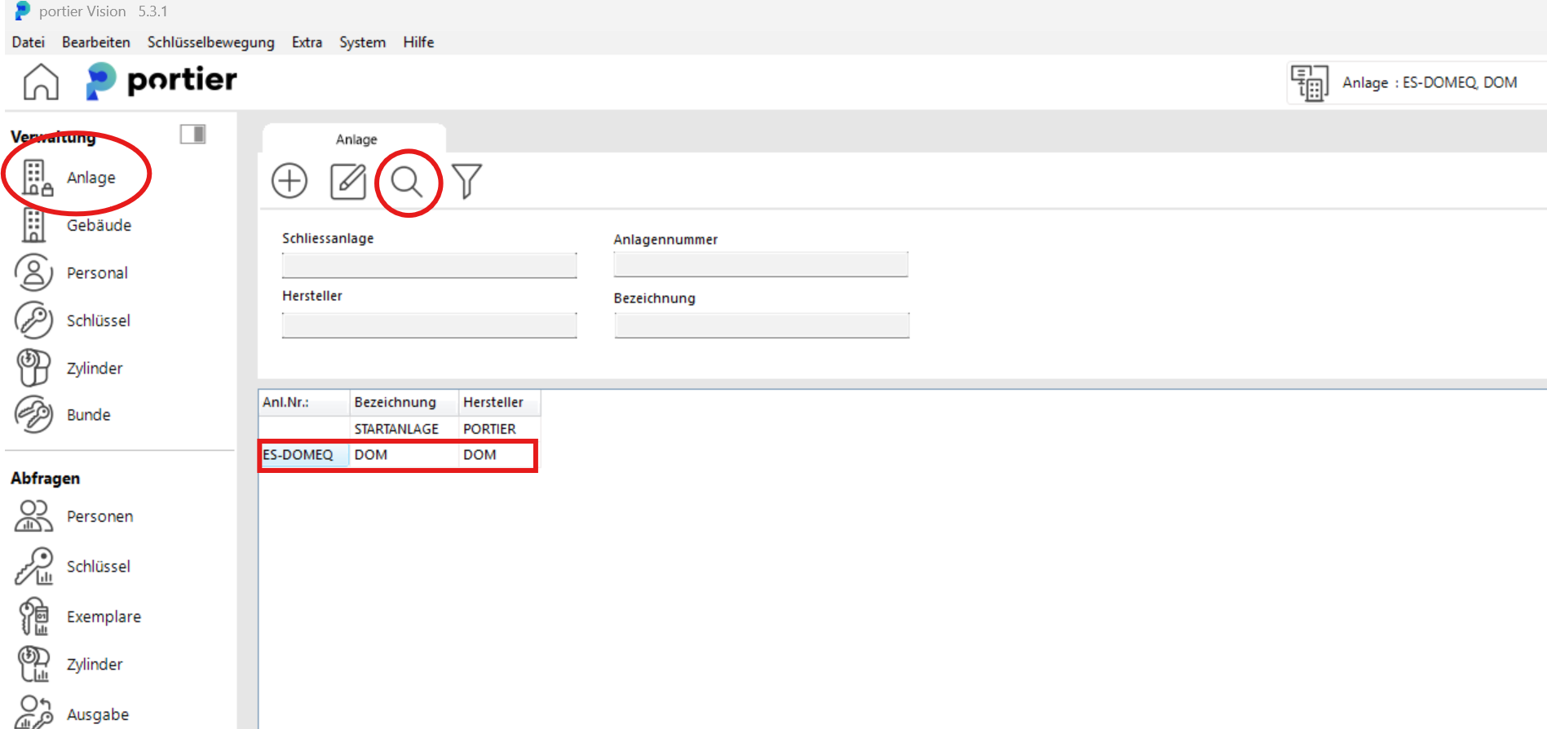Image resolution: width=1547 pixels, height=729 pixels.
Task: Click the portier logo in the header
Action: (161, 81)
